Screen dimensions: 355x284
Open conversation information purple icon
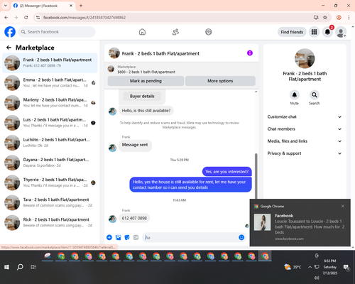(250, 53)
